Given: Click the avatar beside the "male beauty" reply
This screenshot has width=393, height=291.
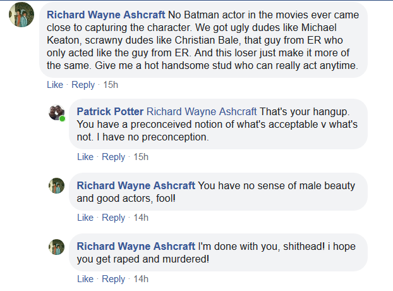Looking at the screenshot, I should [57, 185].
